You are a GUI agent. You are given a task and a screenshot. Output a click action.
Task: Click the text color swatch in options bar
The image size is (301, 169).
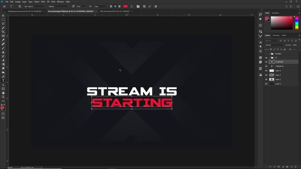tap(126, 6)
